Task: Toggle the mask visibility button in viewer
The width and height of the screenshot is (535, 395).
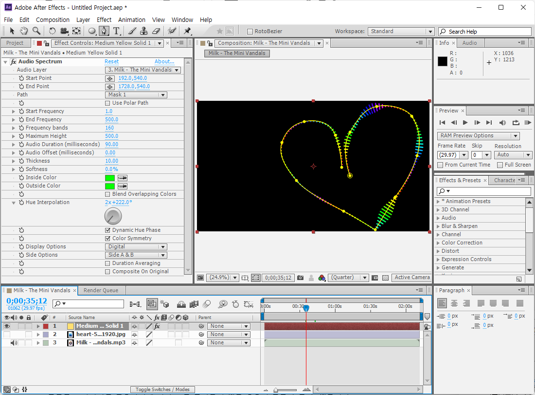Action: point(255,278)
